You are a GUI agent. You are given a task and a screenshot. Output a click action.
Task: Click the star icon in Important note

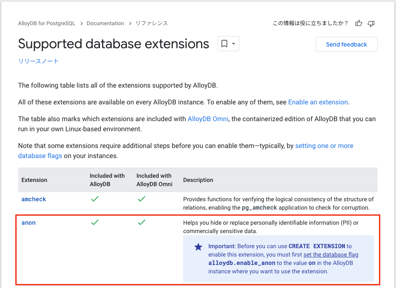pos(198,247)
